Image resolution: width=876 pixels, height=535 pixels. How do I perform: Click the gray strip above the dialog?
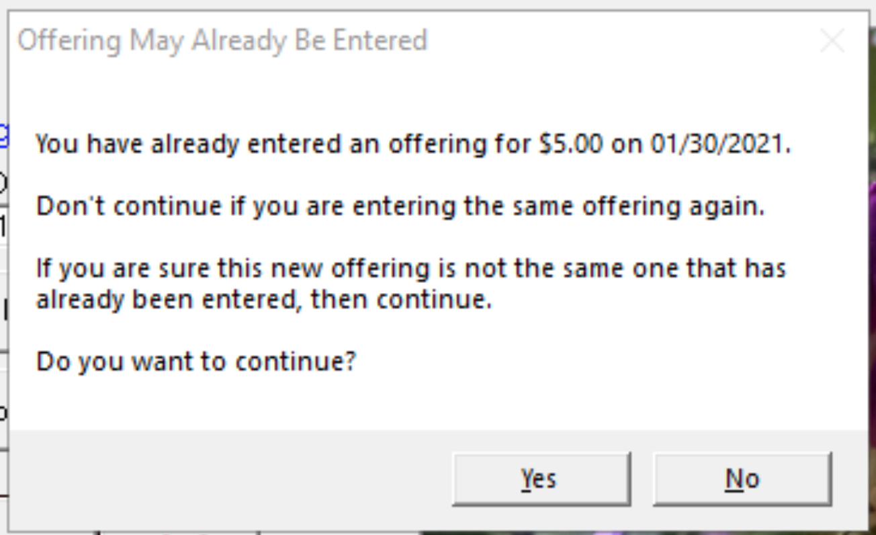coord(437,4)
